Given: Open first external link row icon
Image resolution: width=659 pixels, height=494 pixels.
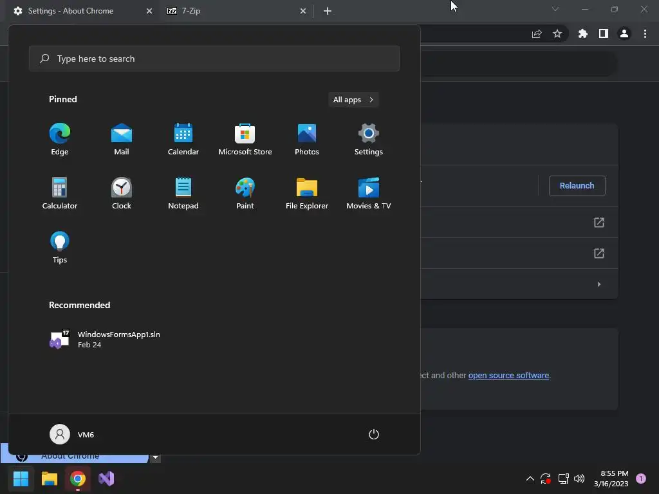Looking at the screenshot, I should click(599, 222).
